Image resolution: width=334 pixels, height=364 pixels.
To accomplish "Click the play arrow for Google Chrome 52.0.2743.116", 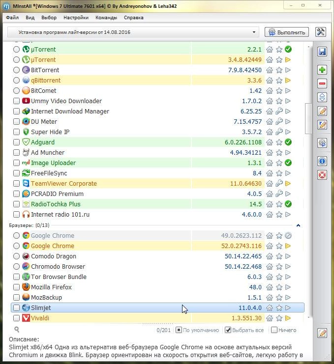I will point(288,246).
